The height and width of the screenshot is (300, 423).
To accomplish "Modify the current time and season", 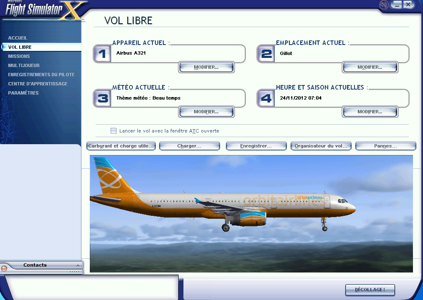I will pyautogui.click(x=370, y=112).
